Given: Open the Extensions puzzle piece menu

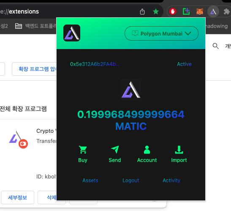Looking at the screenshot, I should point(226,11).
